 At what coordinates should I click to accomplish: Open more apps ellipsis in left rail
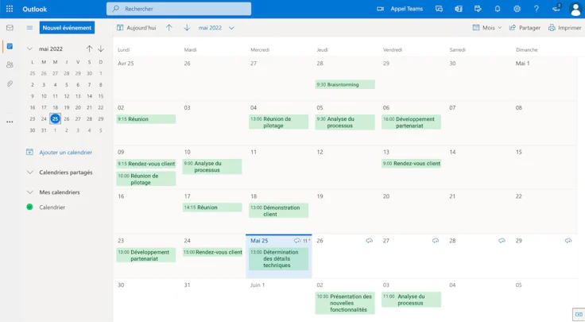tap(10, 122)
